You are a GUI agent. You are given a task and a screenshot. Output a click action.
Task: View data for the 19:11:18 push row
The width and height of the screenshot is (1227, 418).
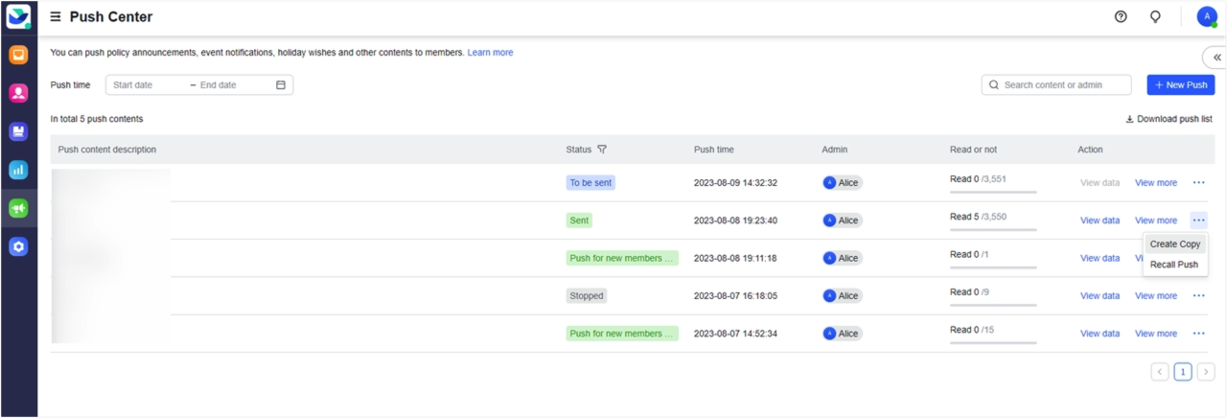(x=1100, y=258)
